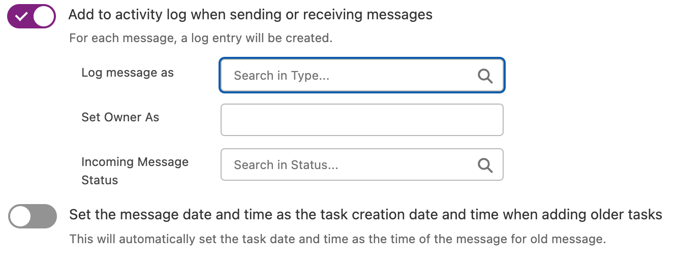Focus the empty Set Owner As field

(361, 120)
